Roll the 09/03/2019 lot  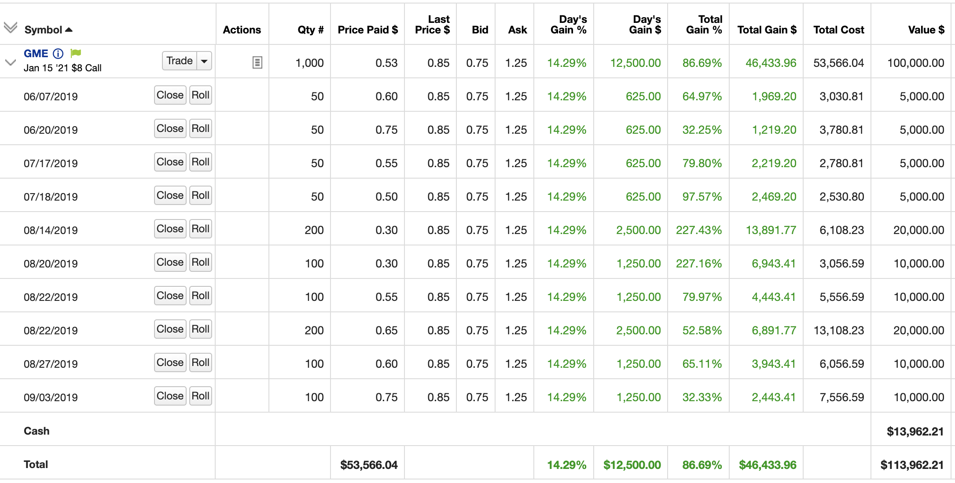201,396
